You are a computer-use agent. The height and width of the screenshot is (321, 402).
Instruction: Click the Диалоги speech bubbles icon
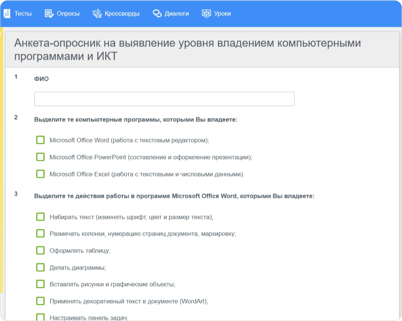(x=158, y=13)
